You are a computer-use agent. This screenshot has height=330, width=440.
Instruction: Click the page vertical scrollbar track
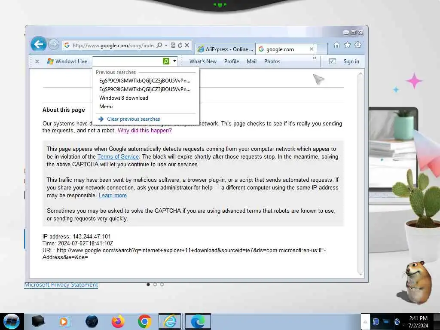tap(361, 174)
